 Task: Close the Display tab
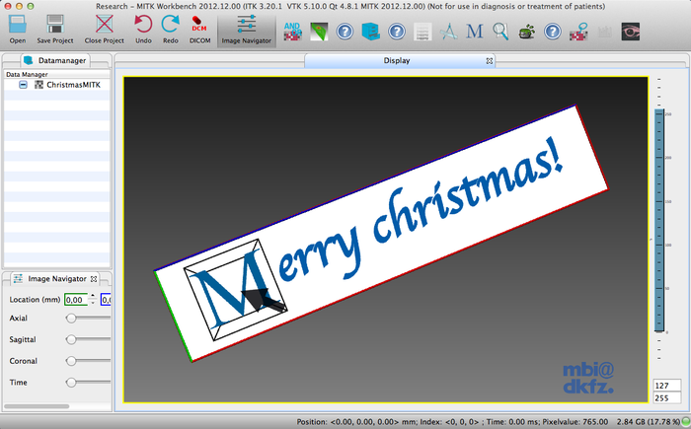coord(489,61)
